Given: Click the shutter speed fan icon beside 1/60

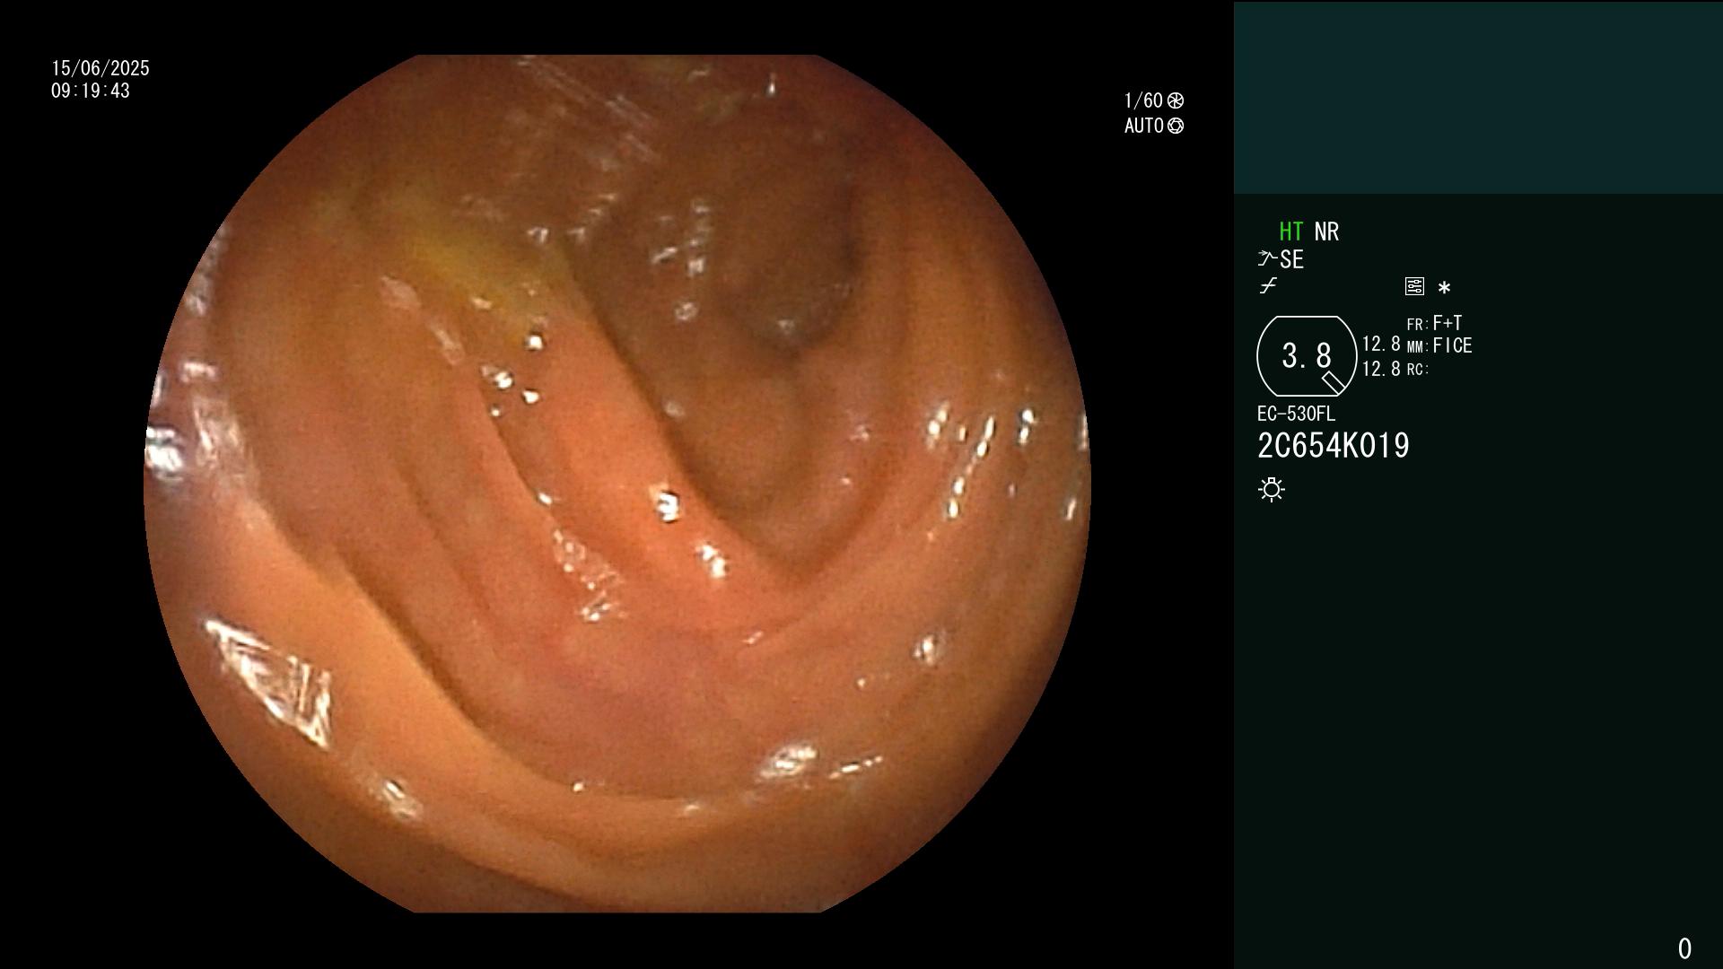Looking at the screenshot, I should click(1176, 100).
